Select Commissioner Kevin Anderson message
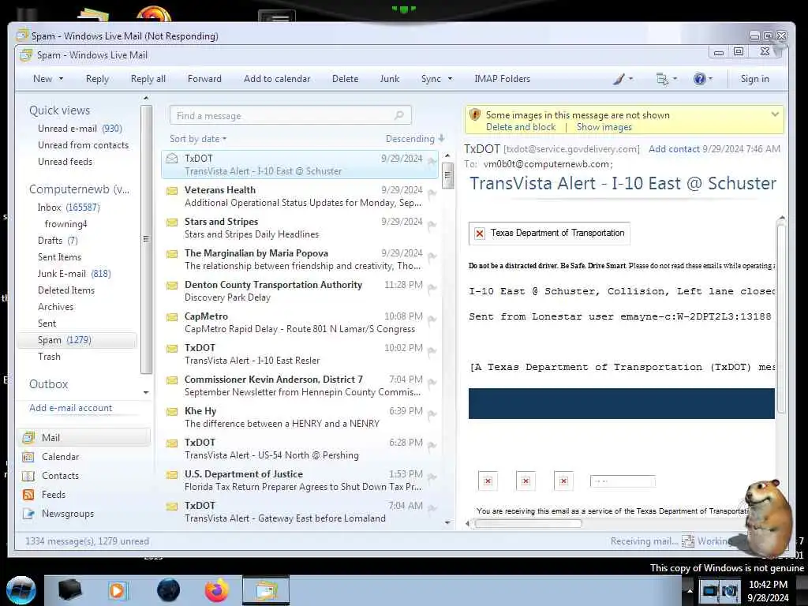808x606 pixels. pyautogui.click(x=300, y=385)
